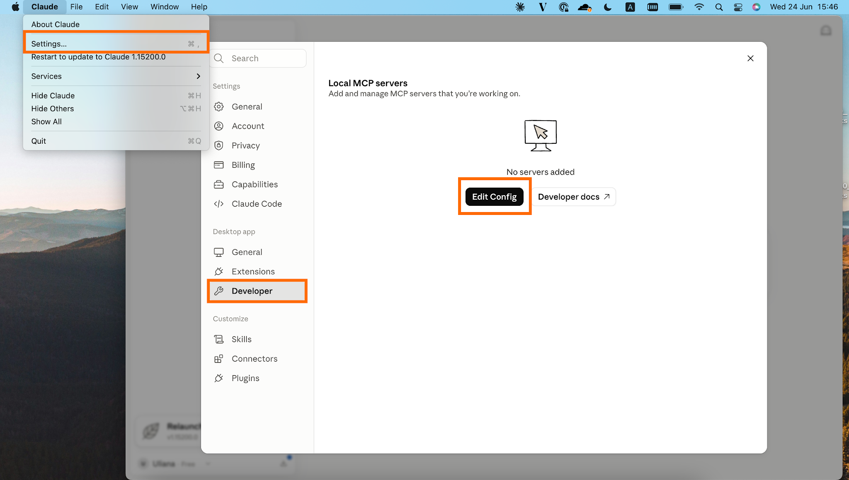Image resolution: width=849 pixels, height=480 pixels.
Task: Open the Help menu
Action: coord(199,7)
